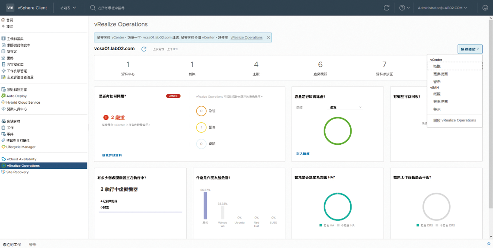Open the 功能表 menu dropdown
This screenshot has width=493, height=248.
pos(68,8)
